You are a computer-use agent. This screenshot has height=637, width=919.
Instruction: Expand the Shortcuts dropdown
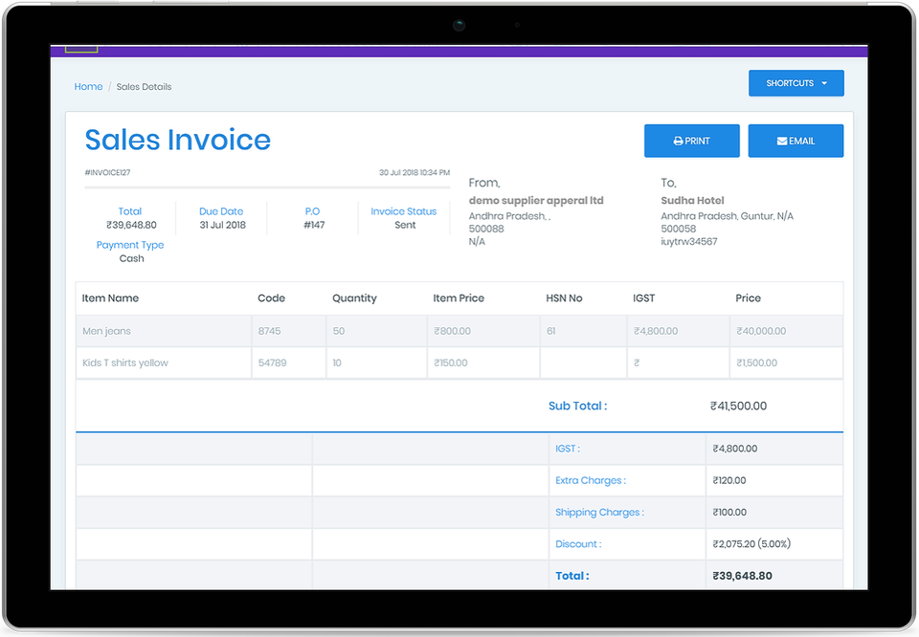[x=796, y=83]
